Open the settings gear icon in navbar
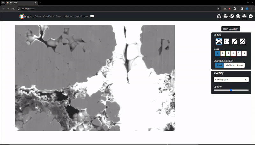This screenshot has width=255, height=145. click(x=219, y=17)
